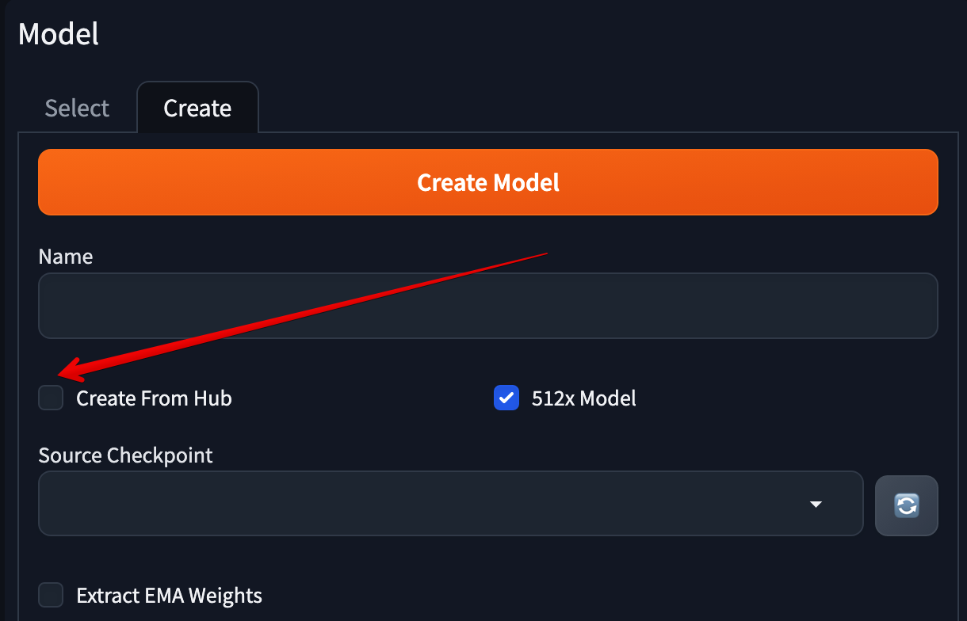Click the "Source Checkpoint" field label

click(x=126, y=455)
